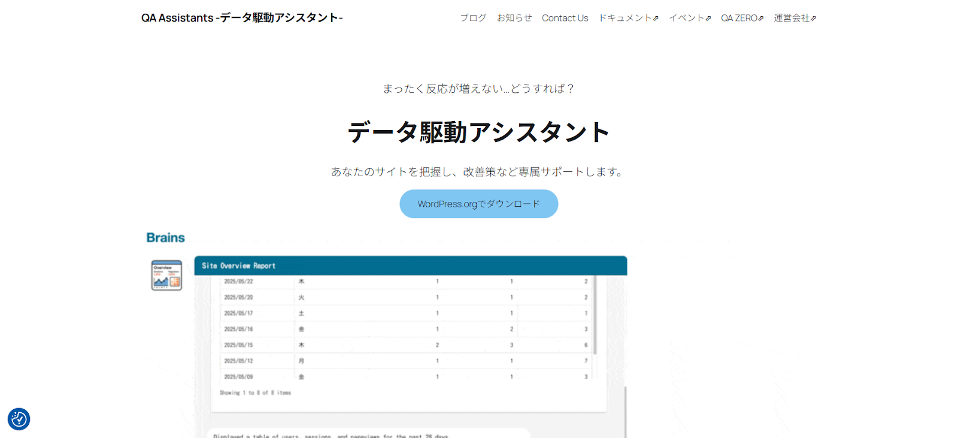Screen dimensions: 958x438
Task: Click the データ駆動アシスタント main heading
Action: tap(478, 132)
